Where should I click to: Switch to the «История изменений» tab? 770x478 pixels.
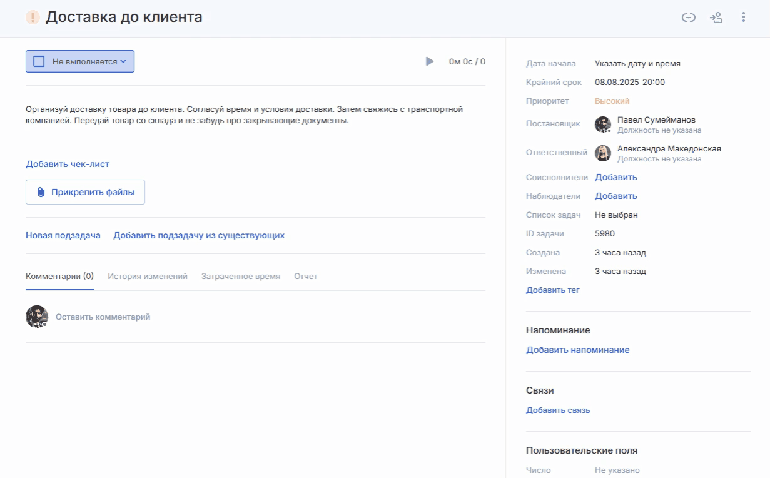coord(148,276)
